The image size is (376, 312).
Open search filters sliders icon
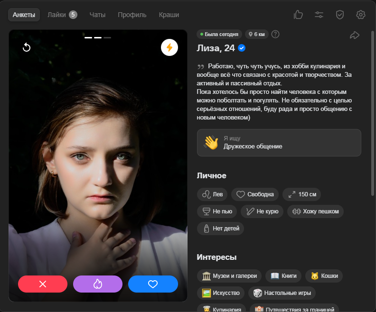click(319, 15)
